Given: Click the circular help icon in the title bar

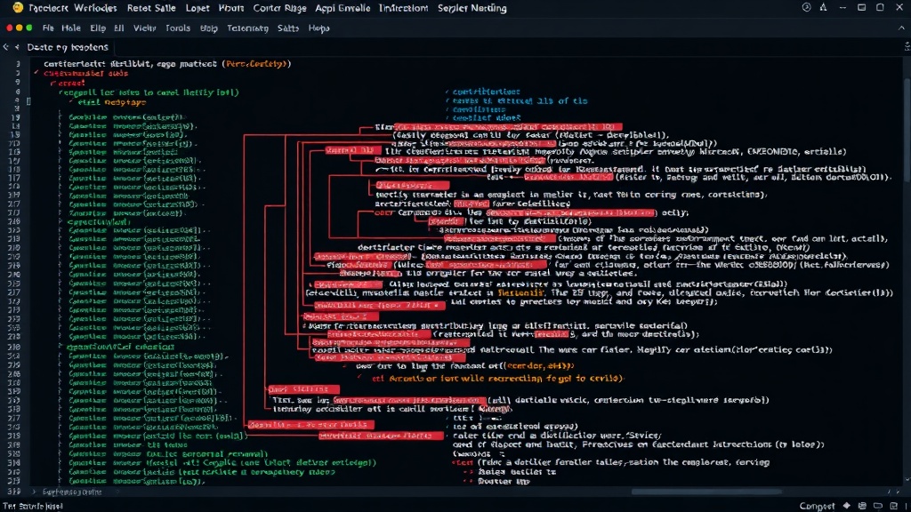Looking at the screenshot, I should (806, 7).
